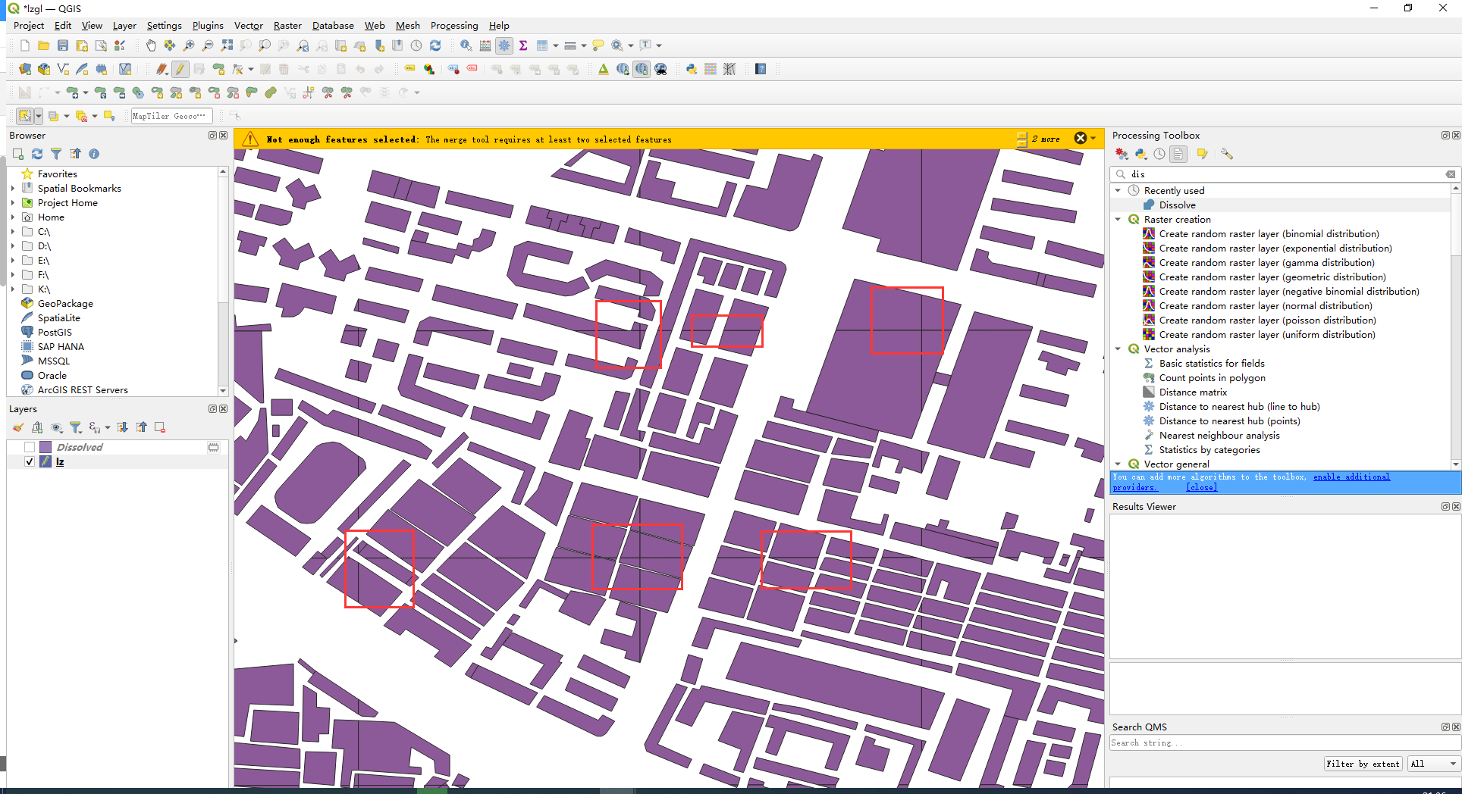Click the New Project icon
The width and height of the screenshot is (1462, 794).
click(x=24, y=45)
